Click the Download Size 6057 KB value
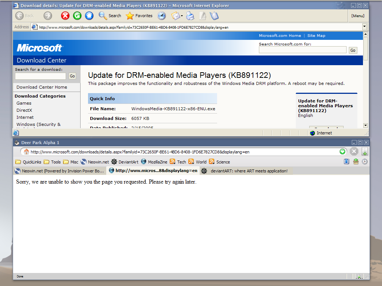The height and width of the screenshot is (286, 382). click(140, 118)
